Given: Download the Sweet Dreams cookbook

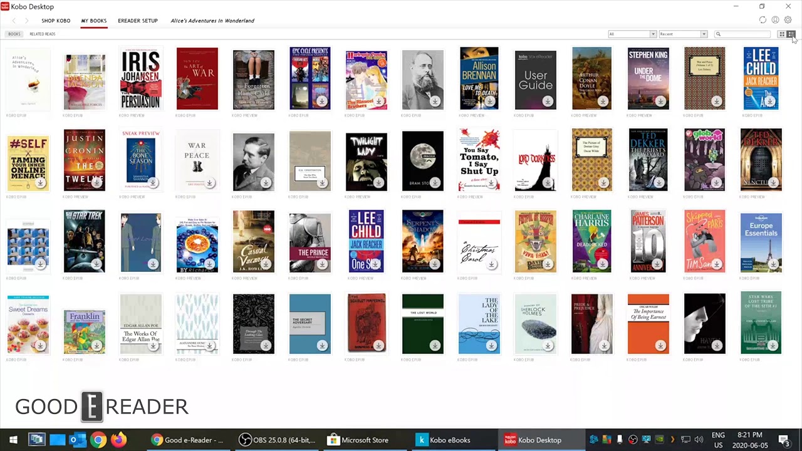Looking at the screenshot, I should tap(40, 345).
